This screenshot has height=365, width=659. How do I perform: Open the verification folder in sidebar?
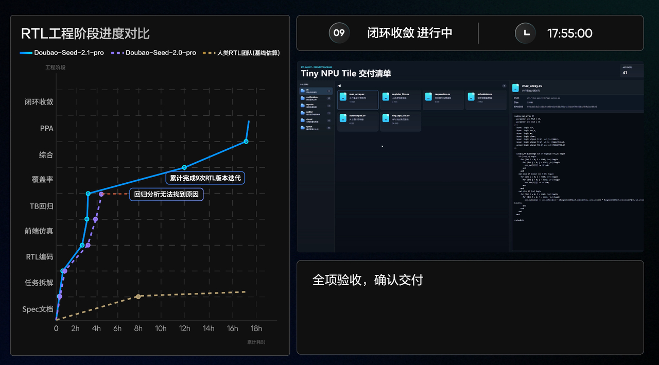coord(316,98)
